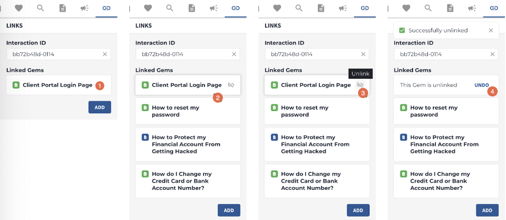The height and width of the screenshot is (220, 506).
Task: Open the megaphone announcements tab in the fourth panel
Action: (472, 8)
